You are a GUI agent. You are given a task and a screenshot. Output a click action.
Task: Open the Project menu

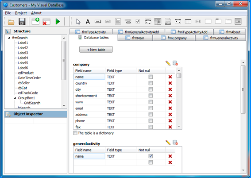(21, 13)
